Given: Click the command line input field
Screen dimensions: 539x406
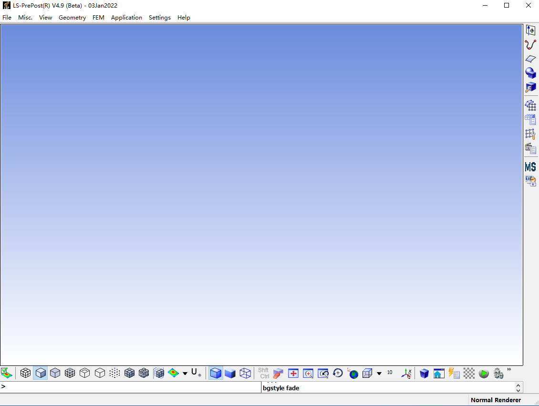Looking at the screenshot, I should [x=131, y=387].
